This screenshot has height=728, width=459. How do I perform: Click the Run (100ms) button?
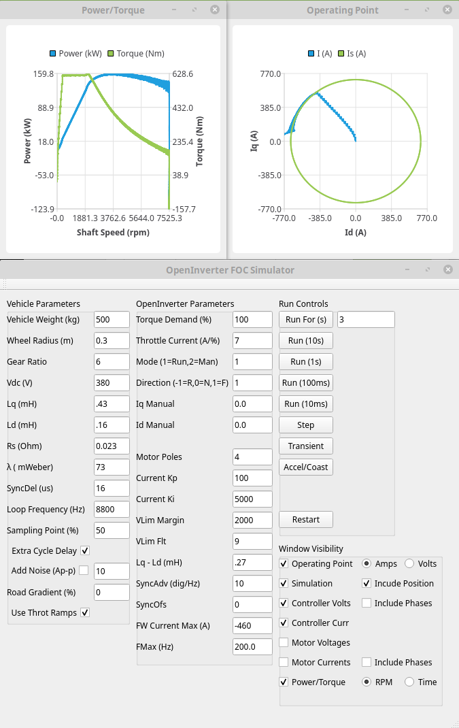pos(306,382)
